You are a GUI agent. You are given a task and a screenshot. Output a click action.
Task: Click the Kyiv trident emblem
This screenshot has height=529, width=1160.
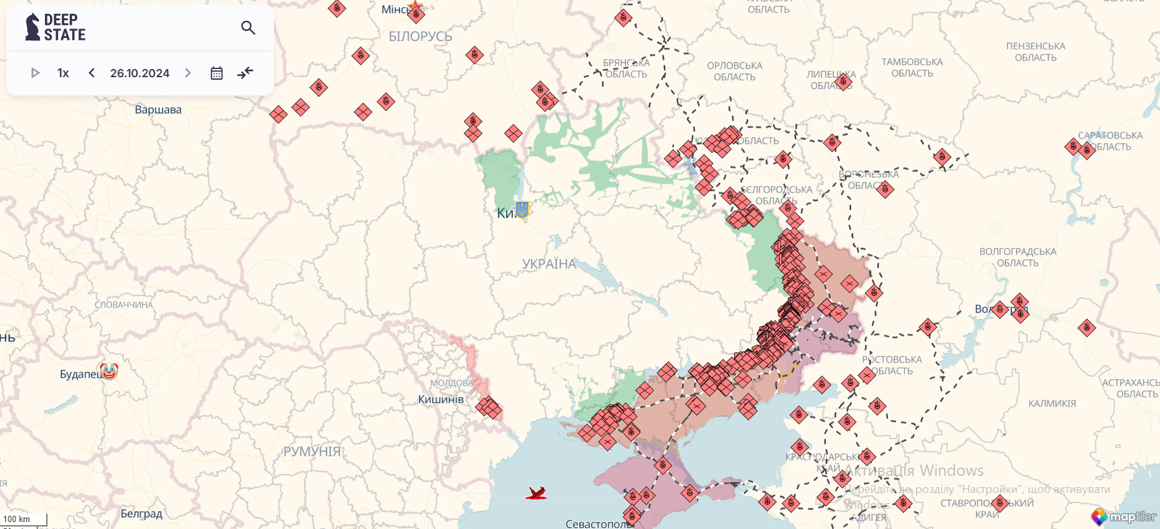522,209
